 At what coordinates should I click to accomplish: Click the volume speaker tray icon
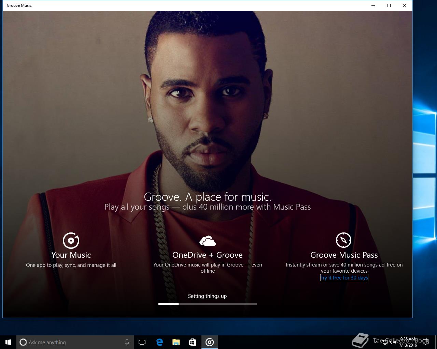point(393,343)
